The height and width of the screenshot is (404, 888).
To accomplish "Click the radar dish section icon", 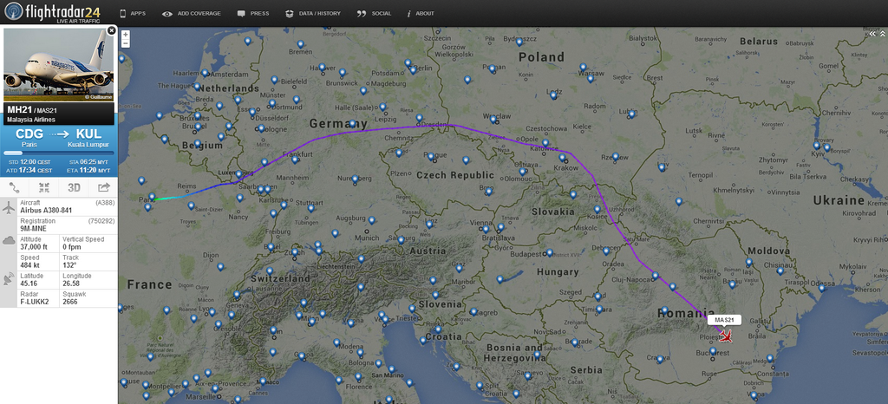I will click(9, 278).
